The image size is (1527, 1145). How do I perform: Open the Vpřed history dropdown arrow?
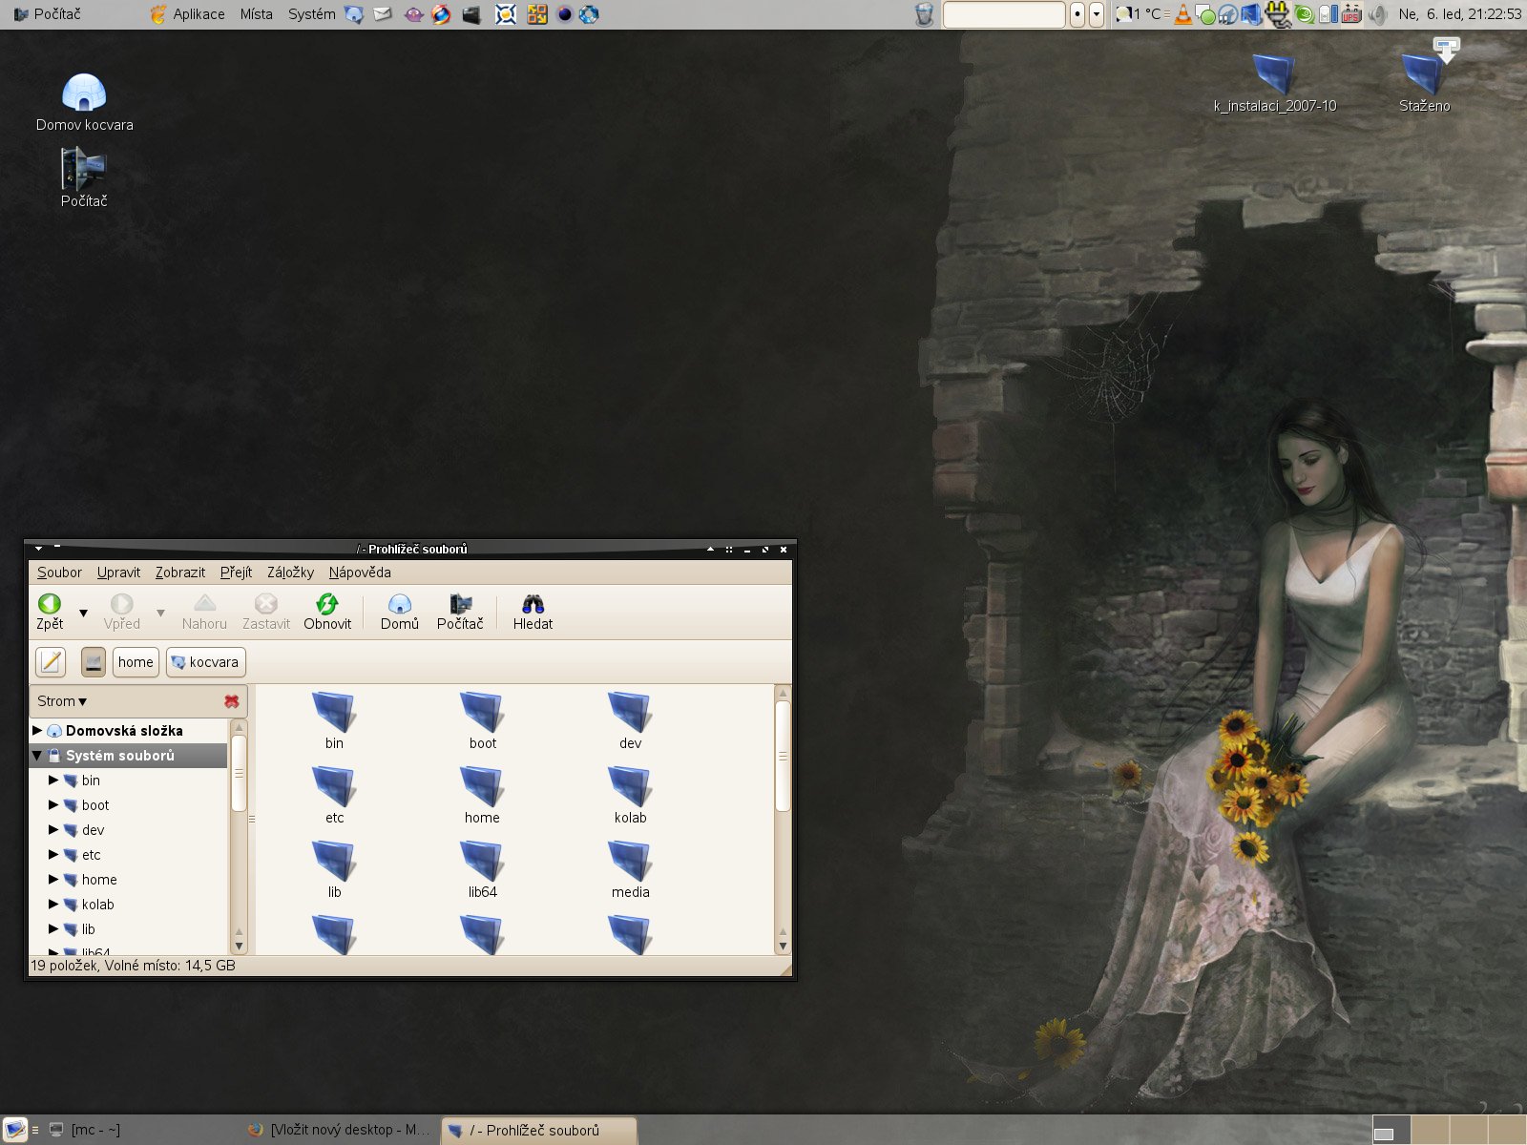click(x=160, y=613)
